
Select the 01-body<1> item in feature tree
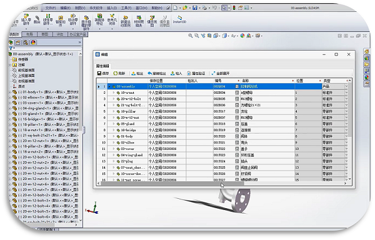[x=46, y=92]
